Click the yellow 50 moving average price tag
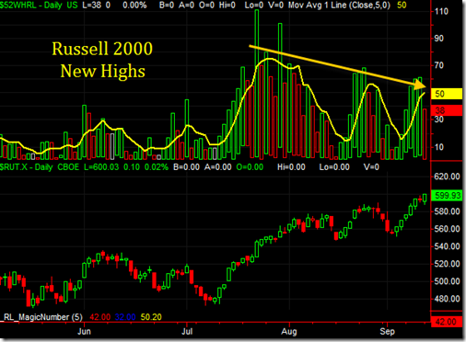Image resolution: width=466 pixels, height=342 pixels. (447, 94)
